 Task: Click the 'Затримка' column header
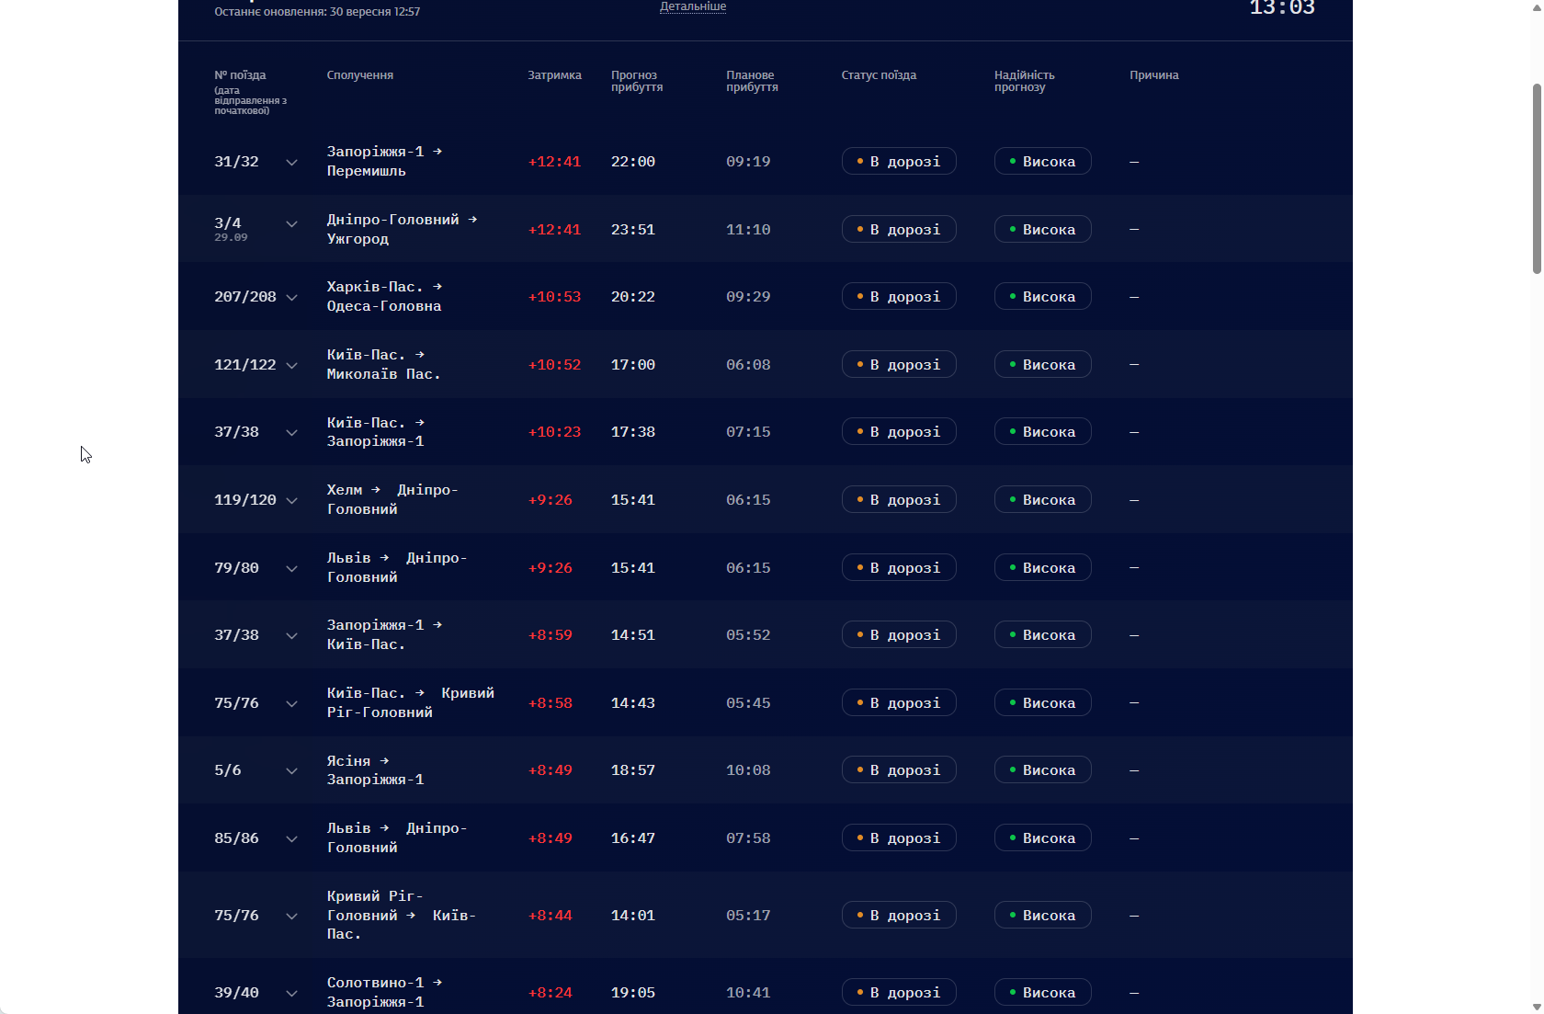(x=554, y=75)
